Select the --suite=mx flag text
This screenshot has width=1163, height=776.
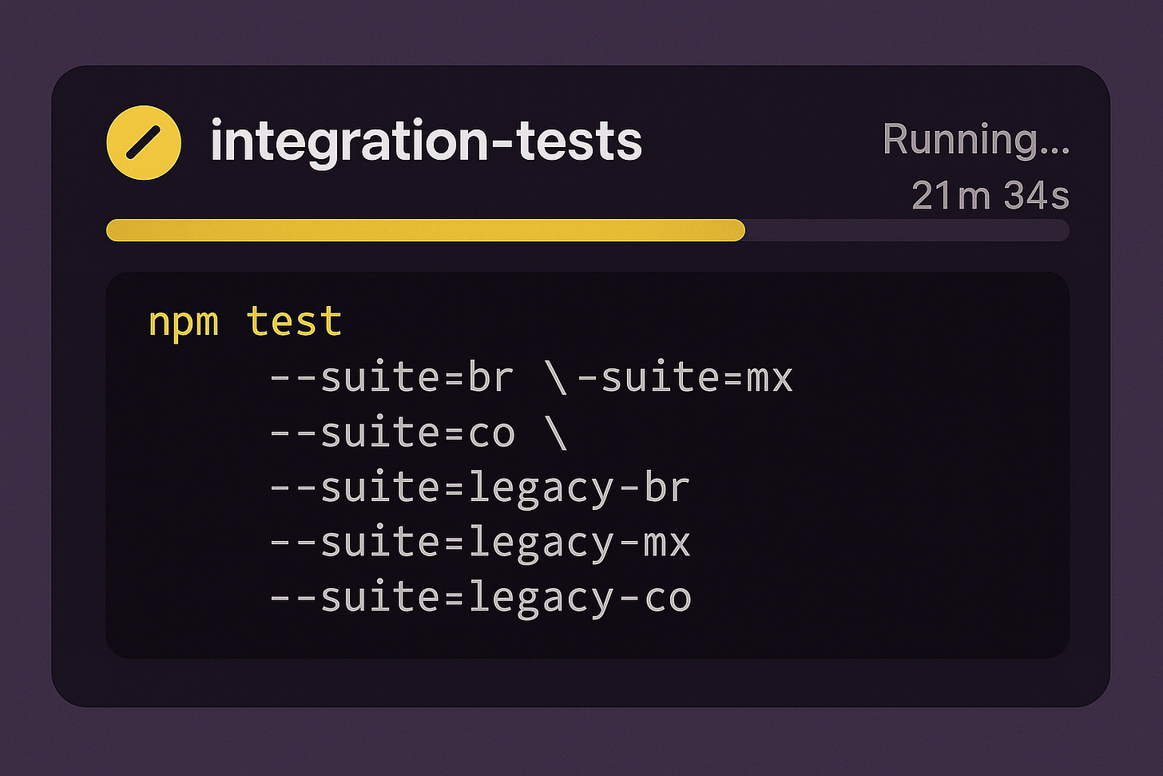pyautogui.click(x=687, y=376)
